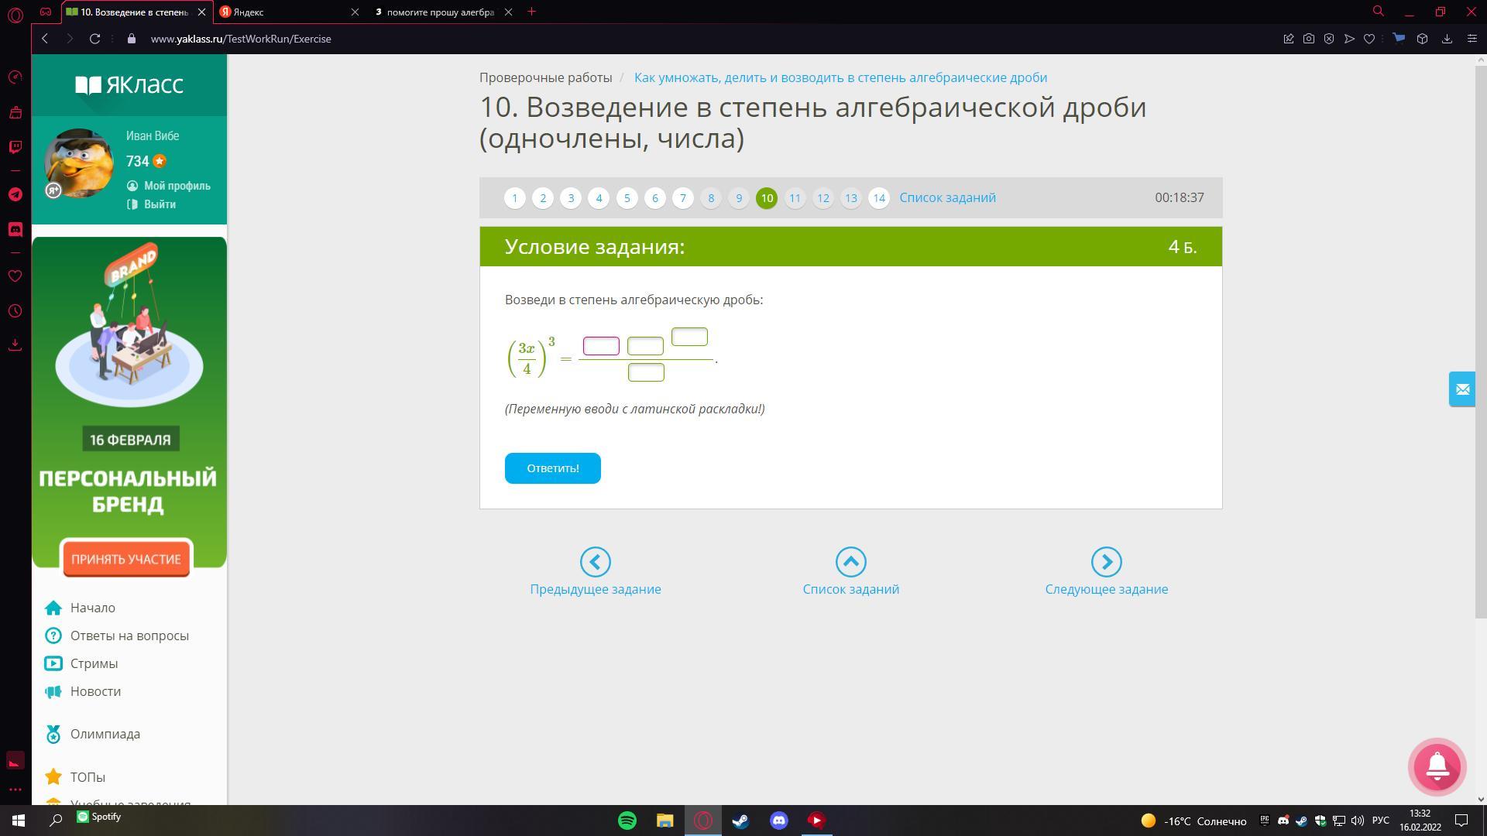Click the page vertical scrollbar
The height and width of the screenshot is (836, 1487).
[x=1481, y=341]
